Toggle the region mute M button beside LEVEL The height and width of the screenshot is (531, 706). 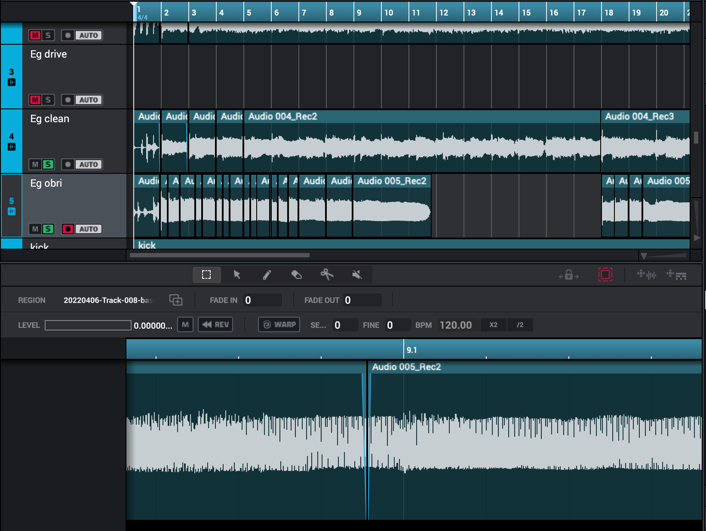(x=185, y=325)
